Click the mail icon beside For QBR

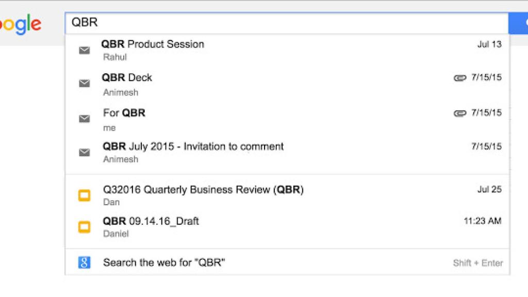click(x=84, y=119)
